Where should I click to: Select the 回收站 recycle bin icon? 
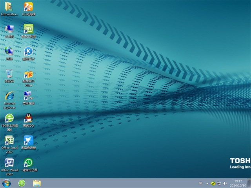pyautogui.click(x=9, y=74)
